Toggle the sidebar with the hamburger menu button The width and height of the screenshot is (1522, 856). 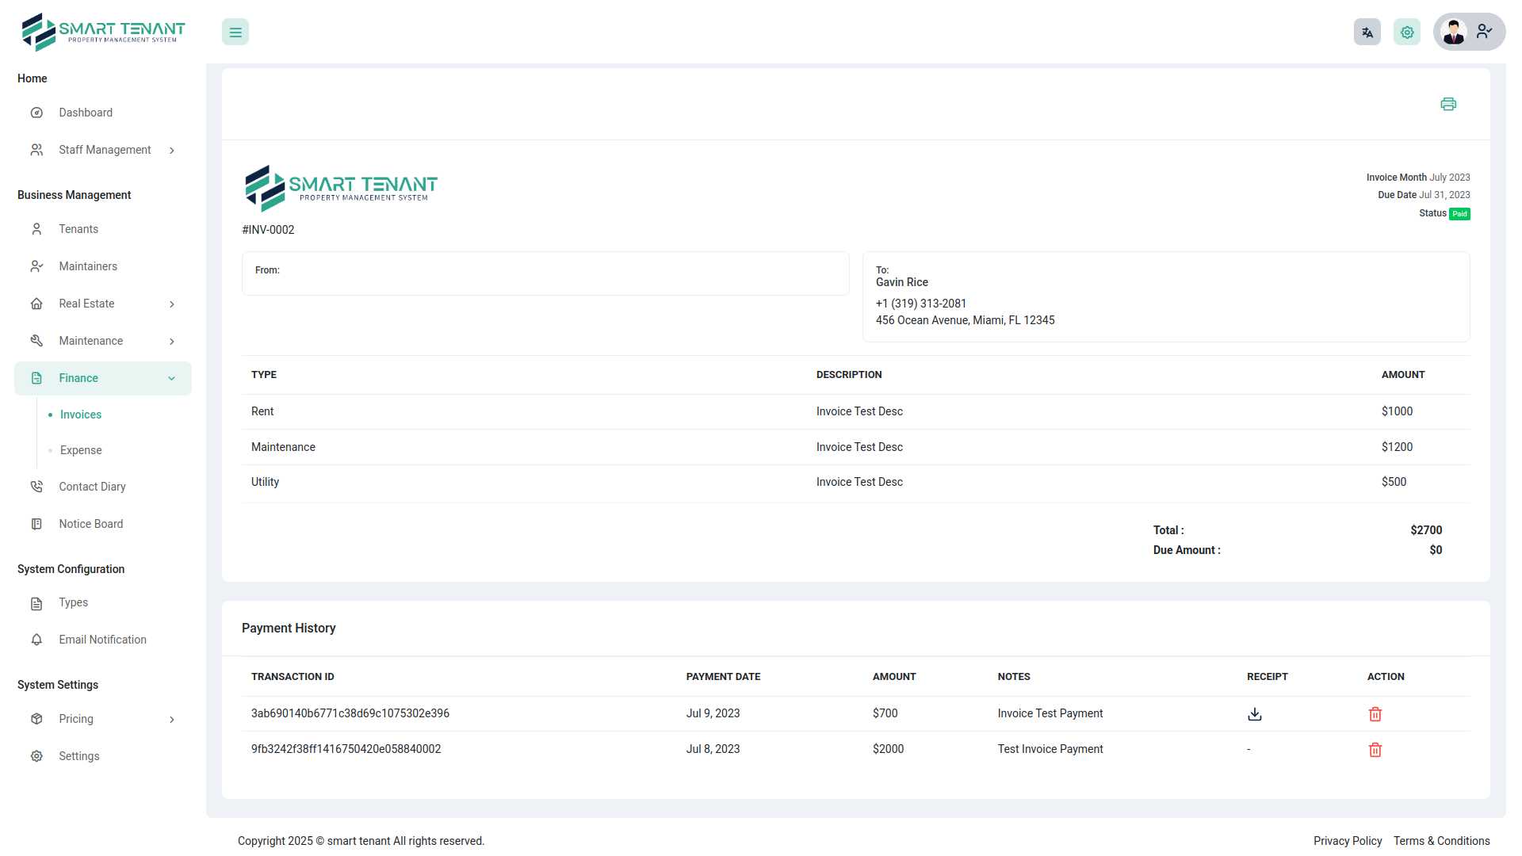pyautogui.click(x=235, y=32)
